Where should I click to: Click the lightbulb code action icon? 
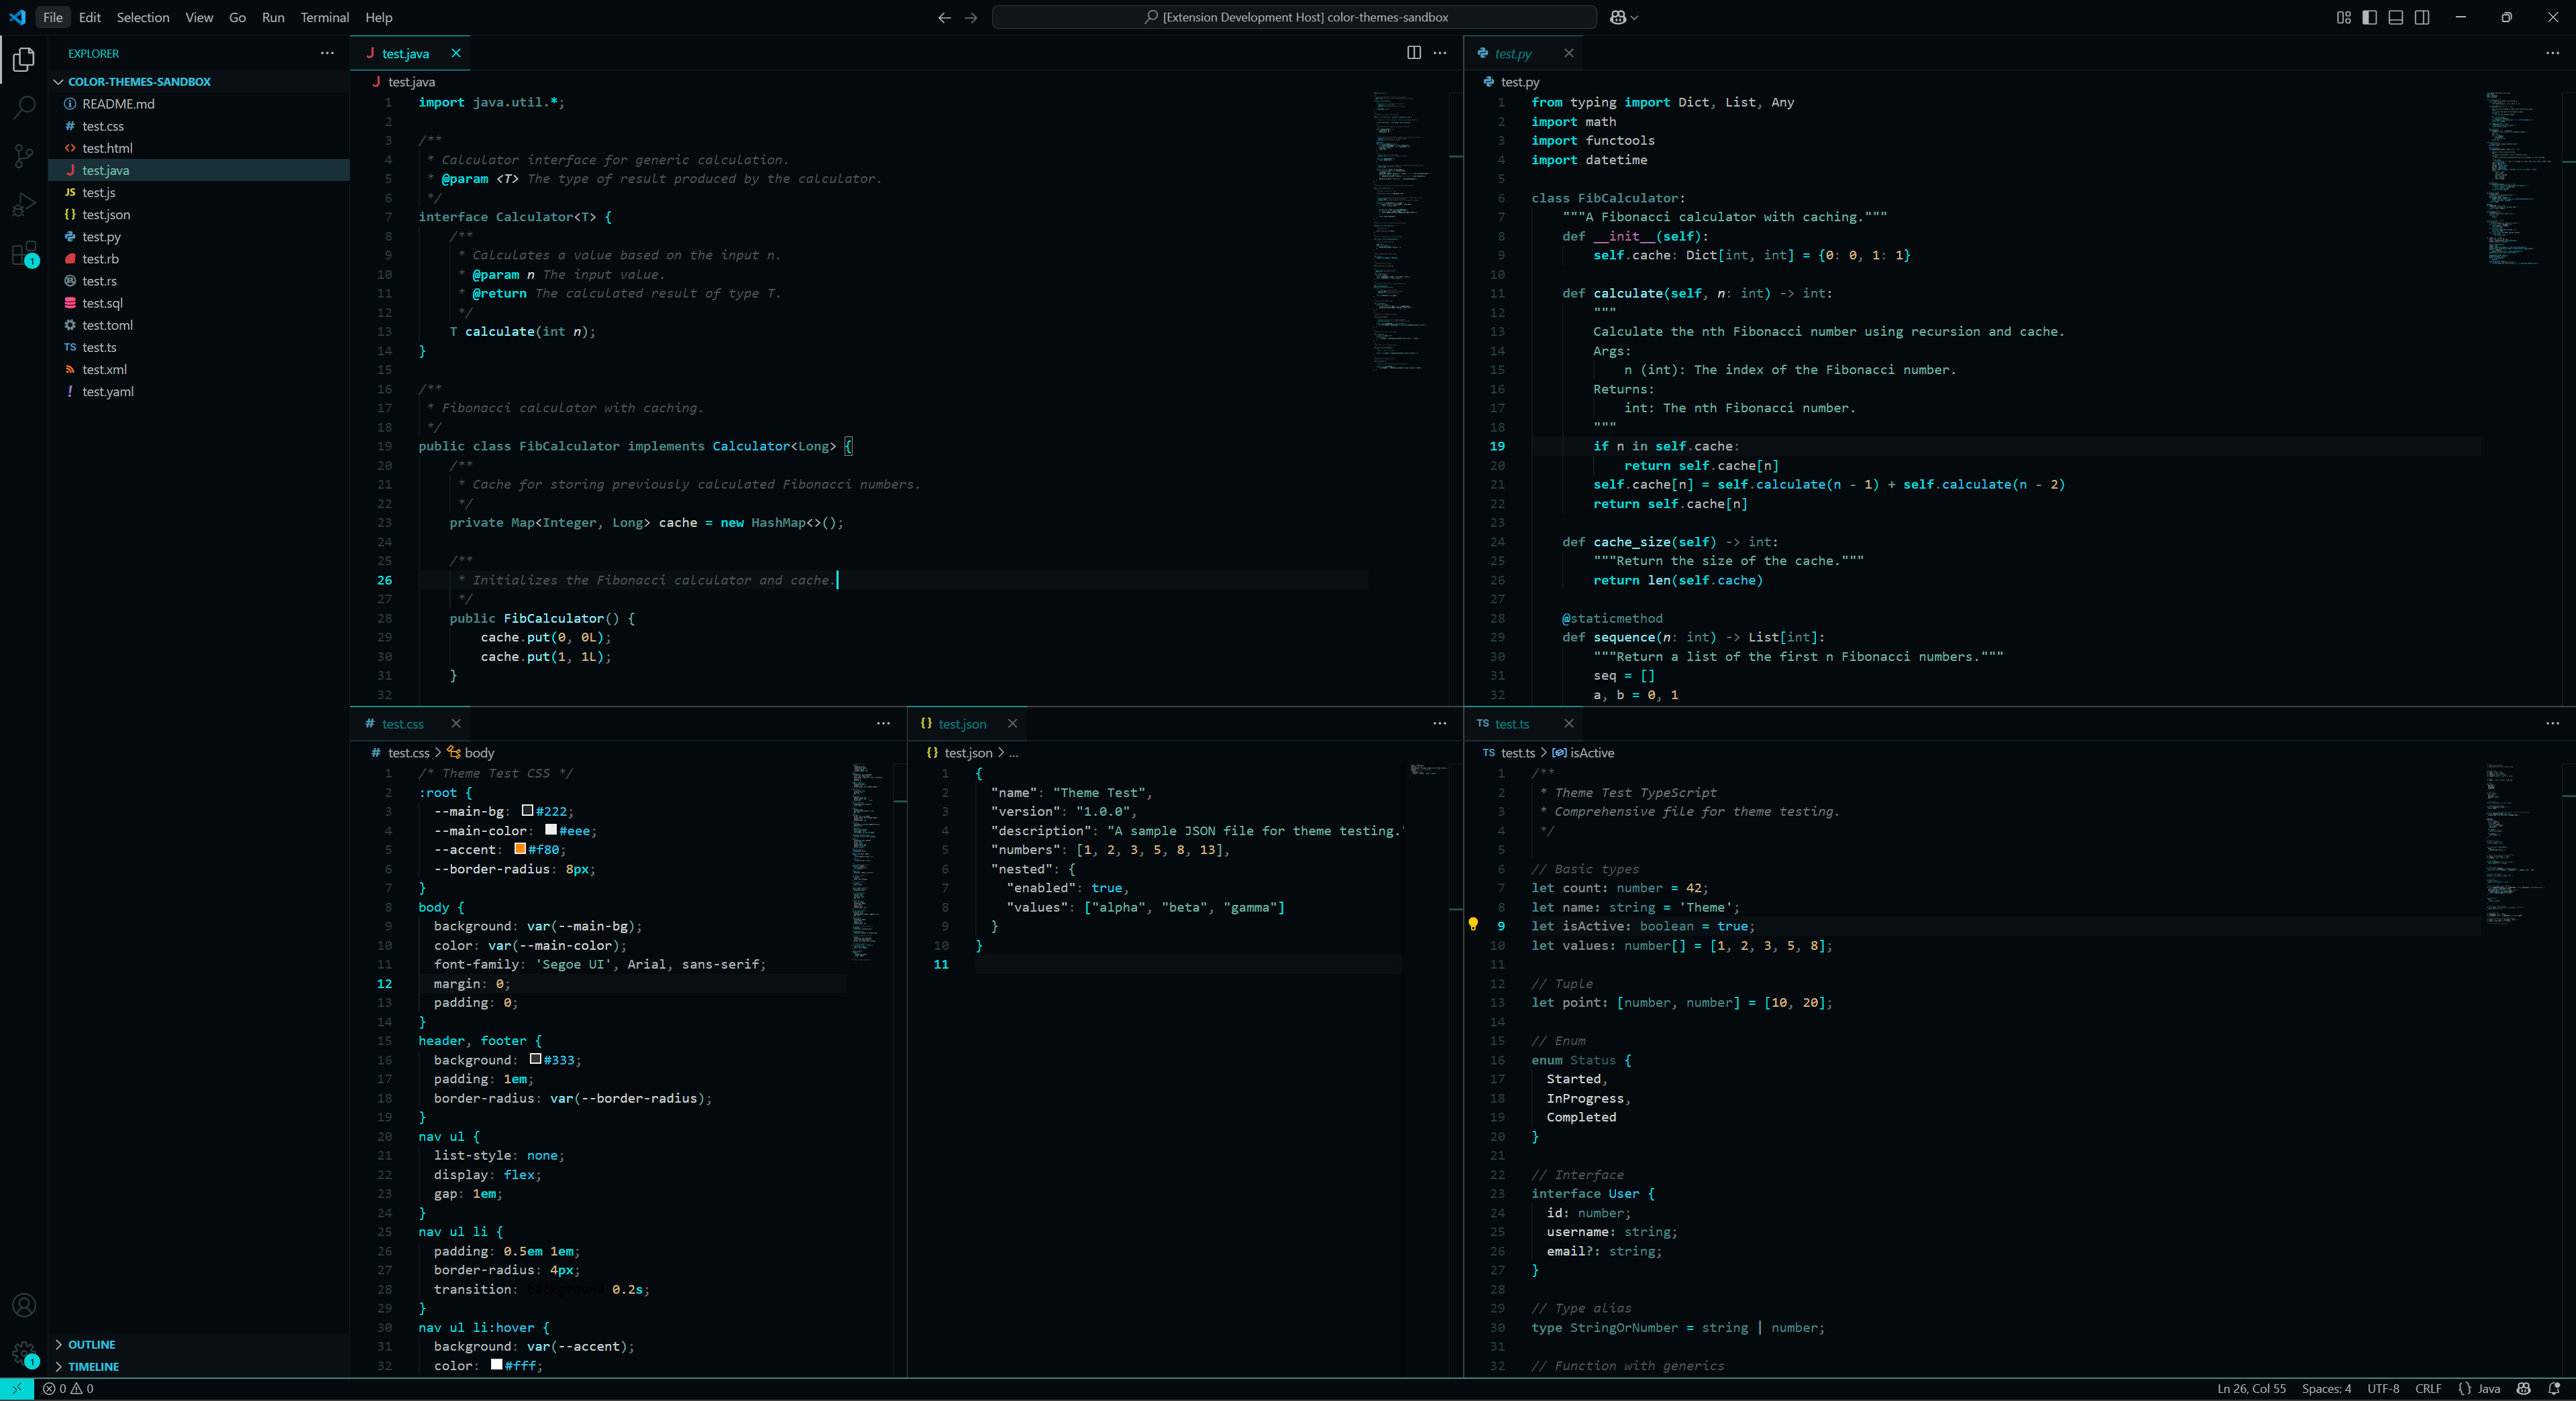tap(1473, 924)
